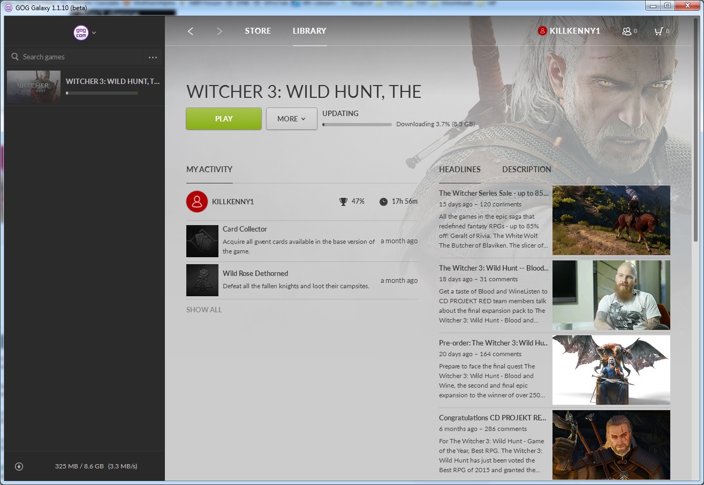Expand the MORE dropdown button
The height and width of the screenshot is (485, 704).
tap(291, 119)
